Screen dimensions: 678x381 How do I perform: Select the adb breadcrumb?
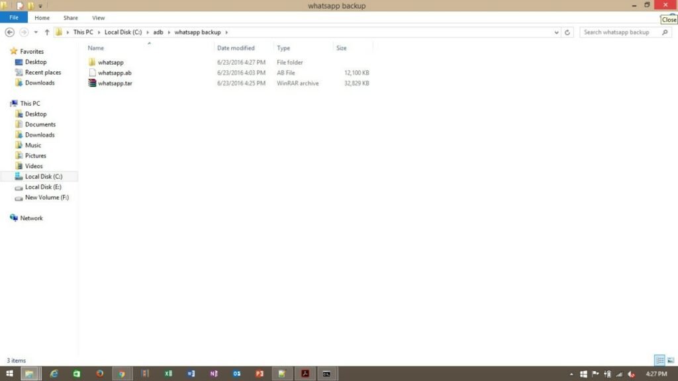pos(158,32)
